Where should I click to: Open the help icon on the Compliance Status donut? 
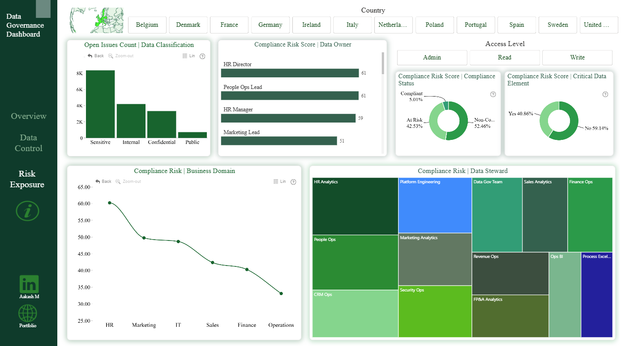493,94
